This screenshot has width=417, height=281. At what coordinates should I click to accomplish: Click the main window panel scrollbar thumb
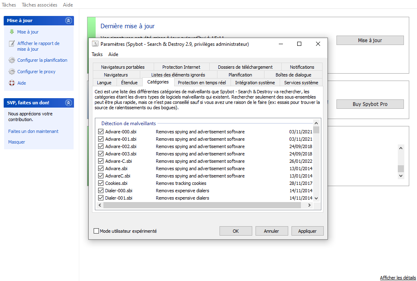401,169
